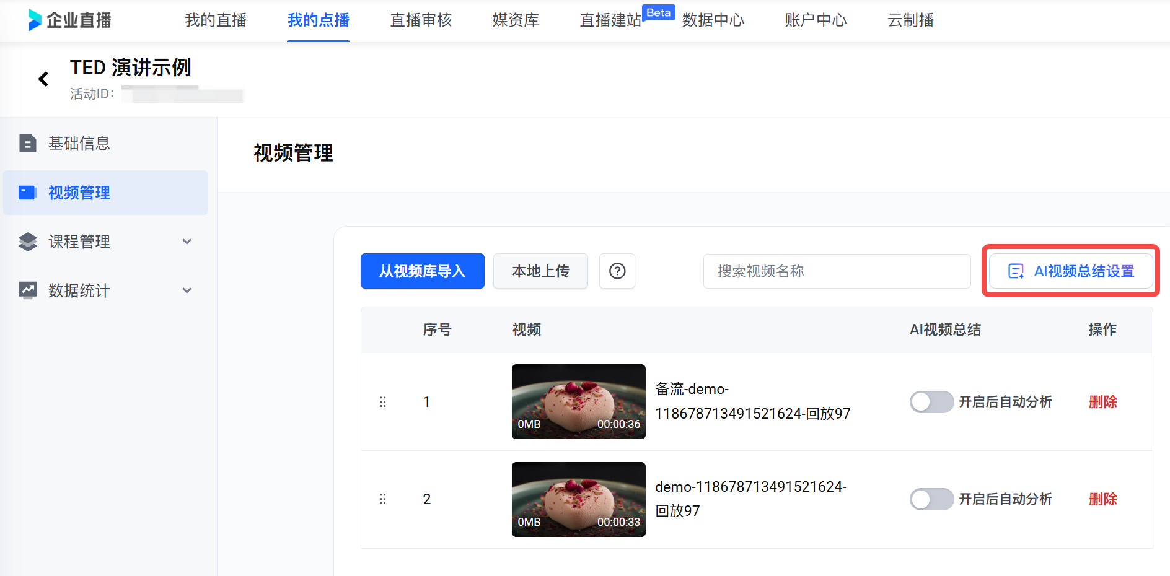
Task: Click the 课程管理 layers icon
Action: click(28, 242)
